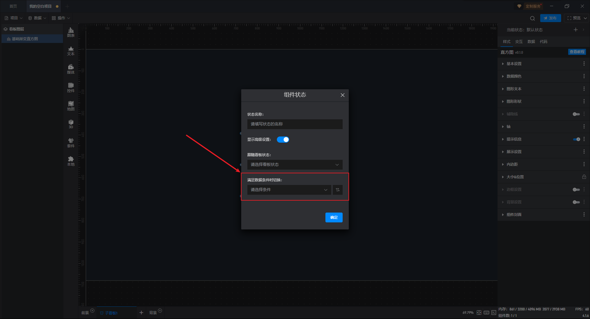Toggle the 辅助线 switch

point(576,114)
